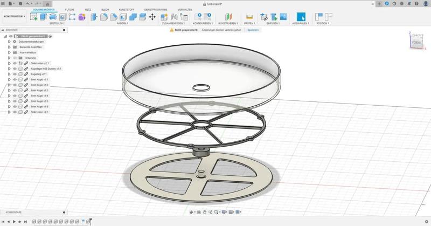
Task: Open the user profile avatar
Action: pos(426,4)
